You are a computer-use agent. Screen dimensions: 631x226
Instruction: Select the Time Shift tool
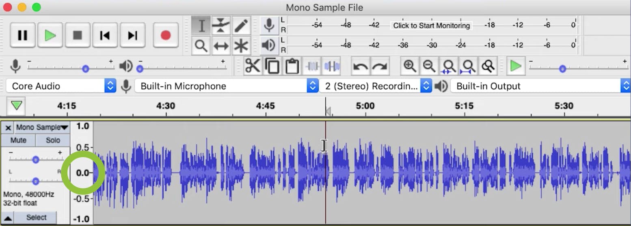221,46
